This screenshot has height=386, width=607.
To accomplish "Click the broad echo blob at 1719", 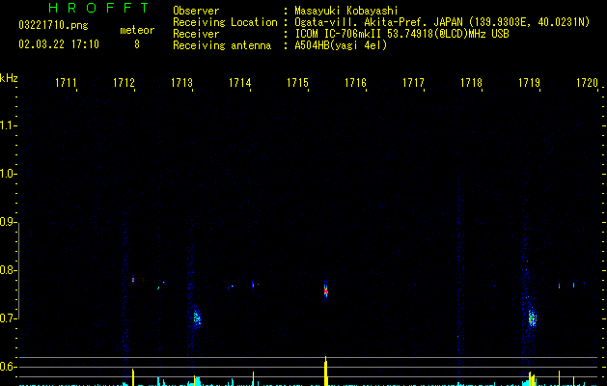I will (533, 318).
